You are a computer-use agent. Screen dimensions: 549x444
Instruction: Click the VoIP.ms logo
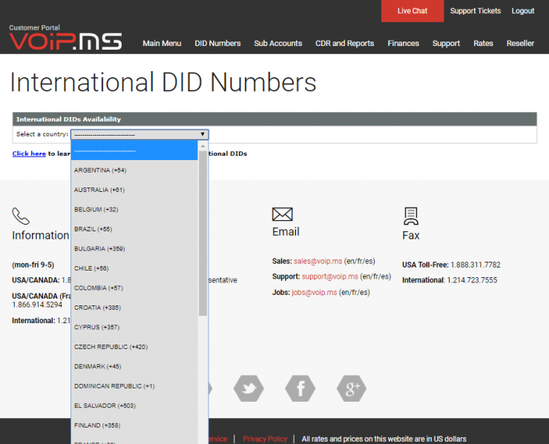(65, 42)
